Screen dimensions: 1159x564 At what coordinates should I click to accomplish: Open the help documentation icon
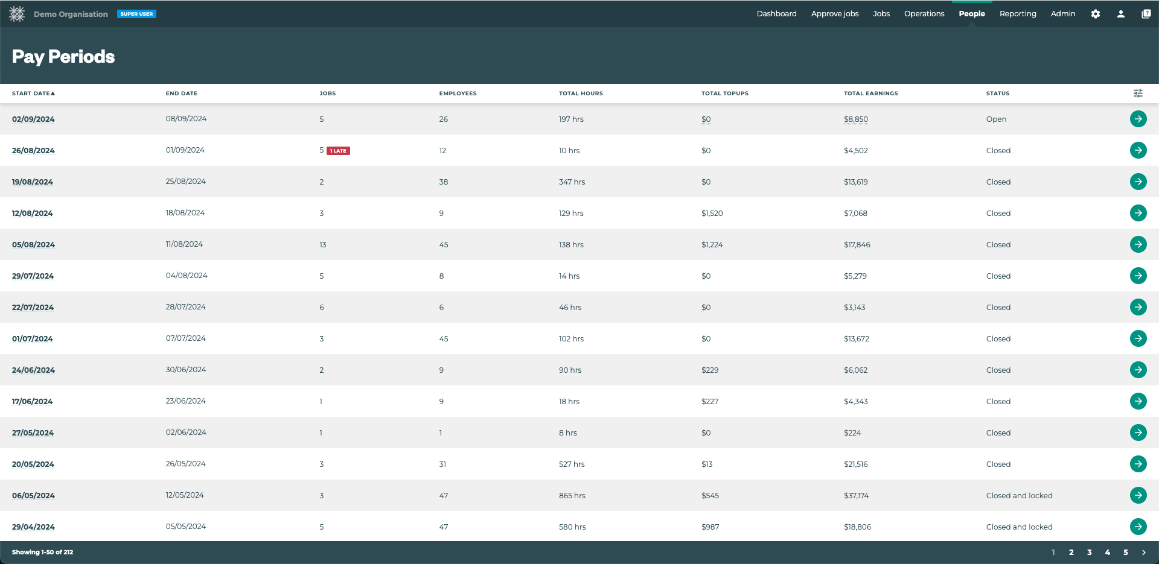(1146, 14)
